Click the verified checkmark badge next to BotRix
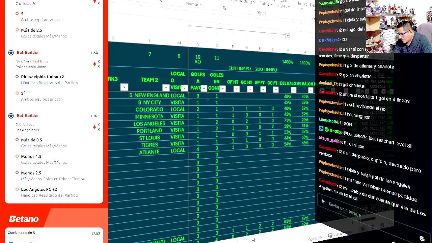This screenshot has width=432, height=243. pos(327,129)
